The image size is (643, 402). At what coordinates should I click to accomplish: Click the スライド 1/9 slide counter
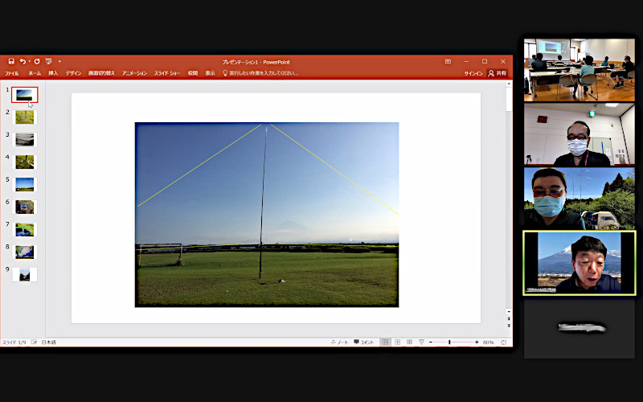(x=14, y=343)
